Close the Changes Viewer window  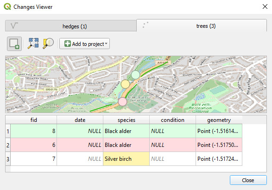[265, 6]
